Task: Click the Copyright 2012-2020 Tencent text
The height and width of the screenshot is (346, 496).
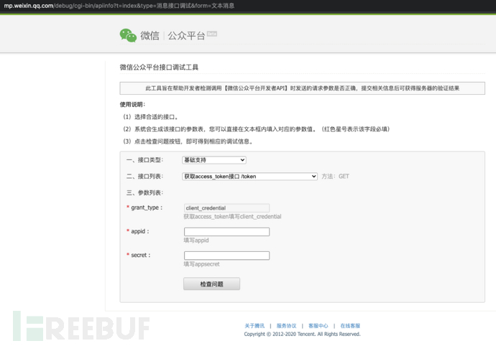Action: click(302, 334)
